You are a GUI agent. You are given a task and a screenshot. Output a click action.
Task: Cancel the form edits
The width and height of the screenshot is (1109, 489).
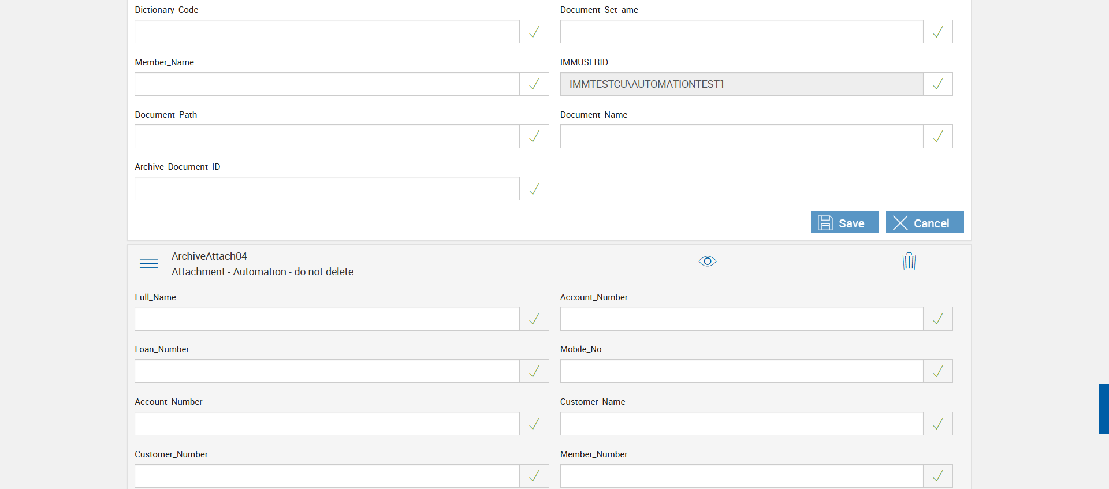(924, 223)
